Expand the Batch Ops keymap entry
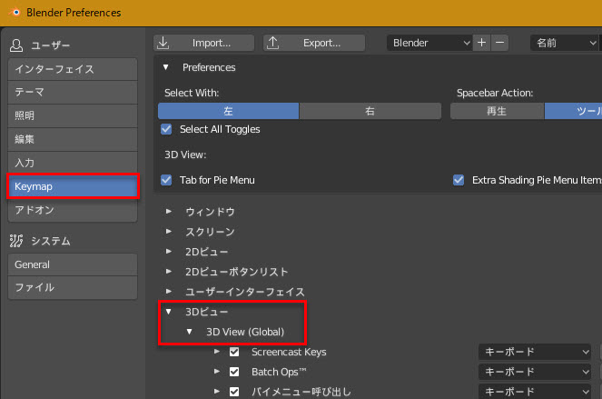 click(217, 372)
